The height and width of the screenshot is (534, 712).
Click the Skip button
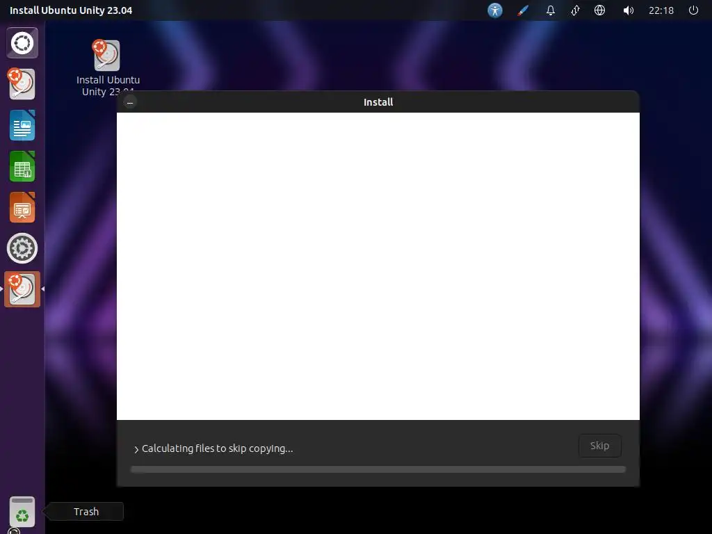coord(600,446)
